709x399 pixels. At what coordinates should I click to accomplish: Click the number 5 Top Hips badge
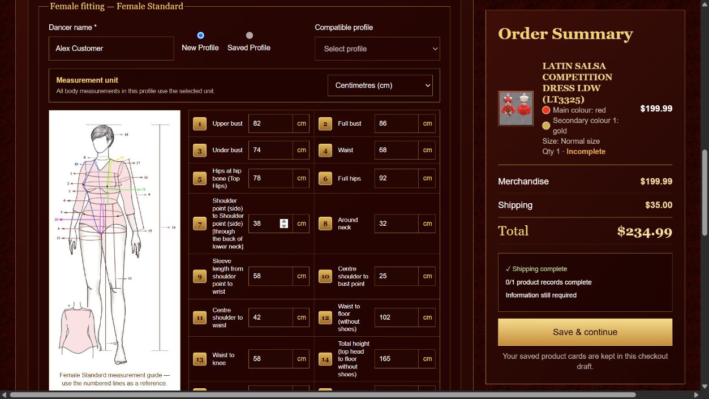(200, 178)
